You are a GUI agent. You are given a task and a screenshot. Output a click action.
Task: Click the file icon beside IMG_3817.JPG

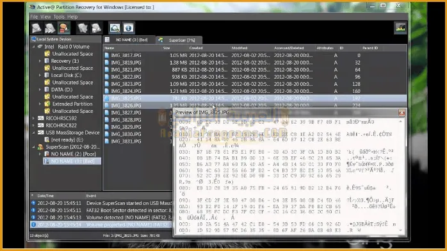107,55
